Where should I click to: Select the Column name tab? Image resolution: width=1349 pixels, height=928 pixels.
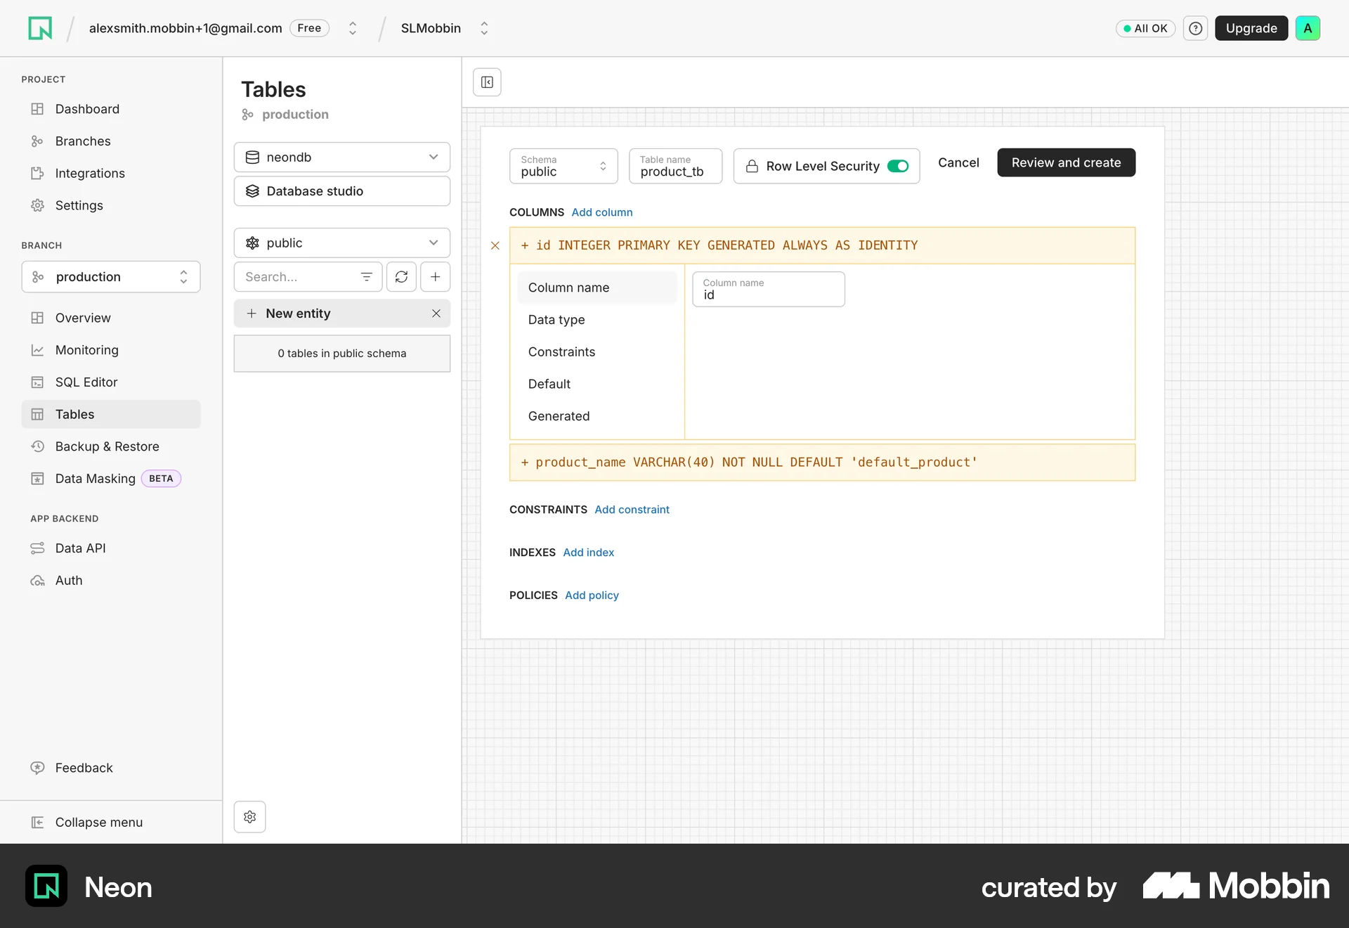click(x=597, y=288)
